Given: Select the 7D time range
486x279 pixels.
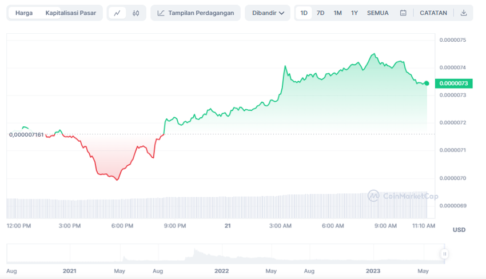Looking at the screenshot, I should [321, 13].
